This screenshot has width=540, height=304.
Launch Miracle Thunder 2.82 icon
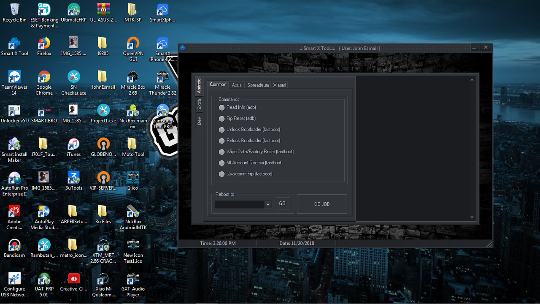[x=162, y=83]
